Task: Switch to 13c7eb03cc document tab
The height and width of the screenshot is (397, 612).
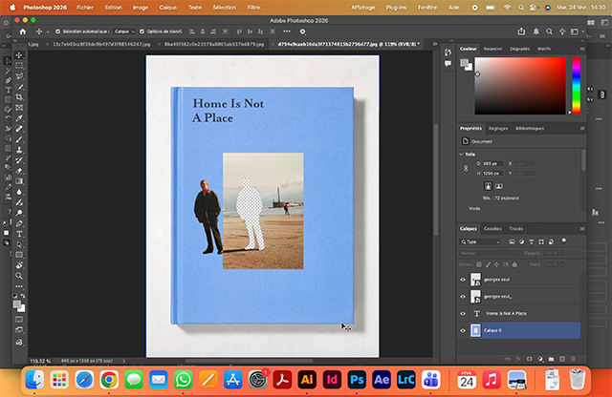Action: 101,44
